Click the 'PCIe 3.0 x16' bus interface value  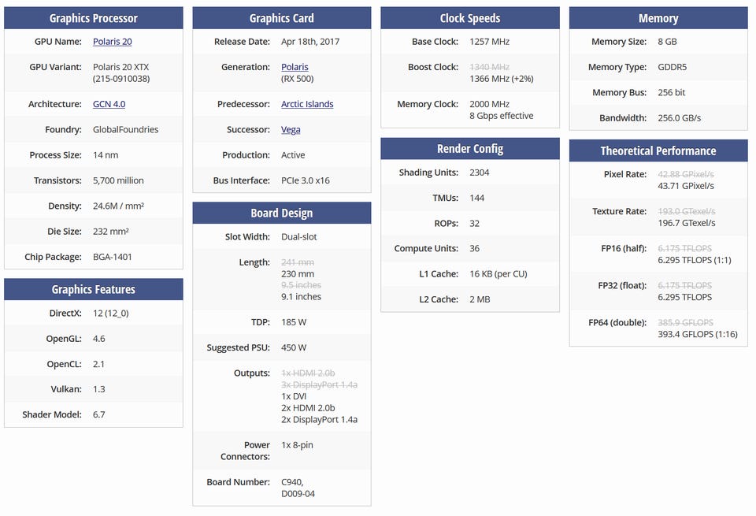coord(306,180)
